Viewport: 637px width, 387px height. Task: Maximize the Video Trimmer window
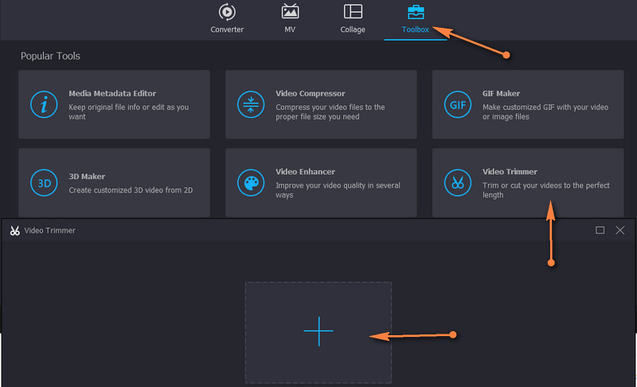[600, 230]
